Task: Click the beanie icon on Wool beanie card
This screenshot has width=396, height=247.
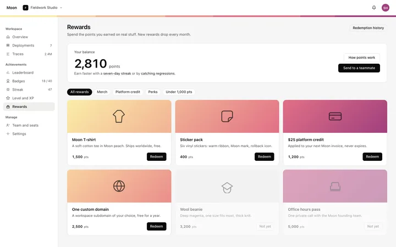Action: pos(227,188)
